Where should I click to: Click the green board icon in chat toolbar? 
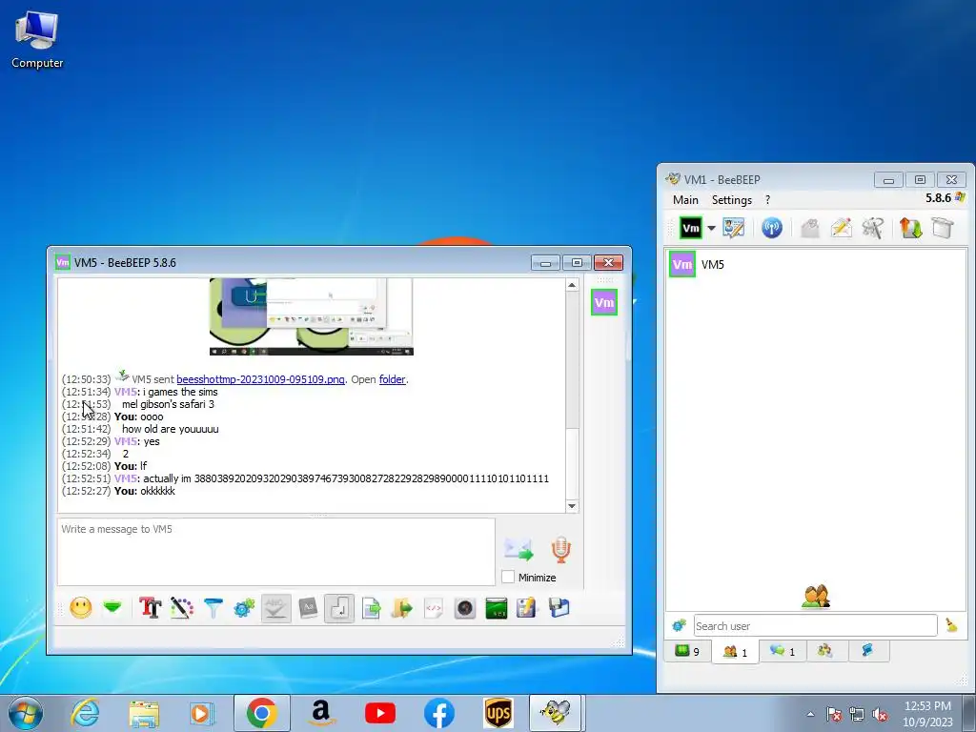(x=496, y=607)
